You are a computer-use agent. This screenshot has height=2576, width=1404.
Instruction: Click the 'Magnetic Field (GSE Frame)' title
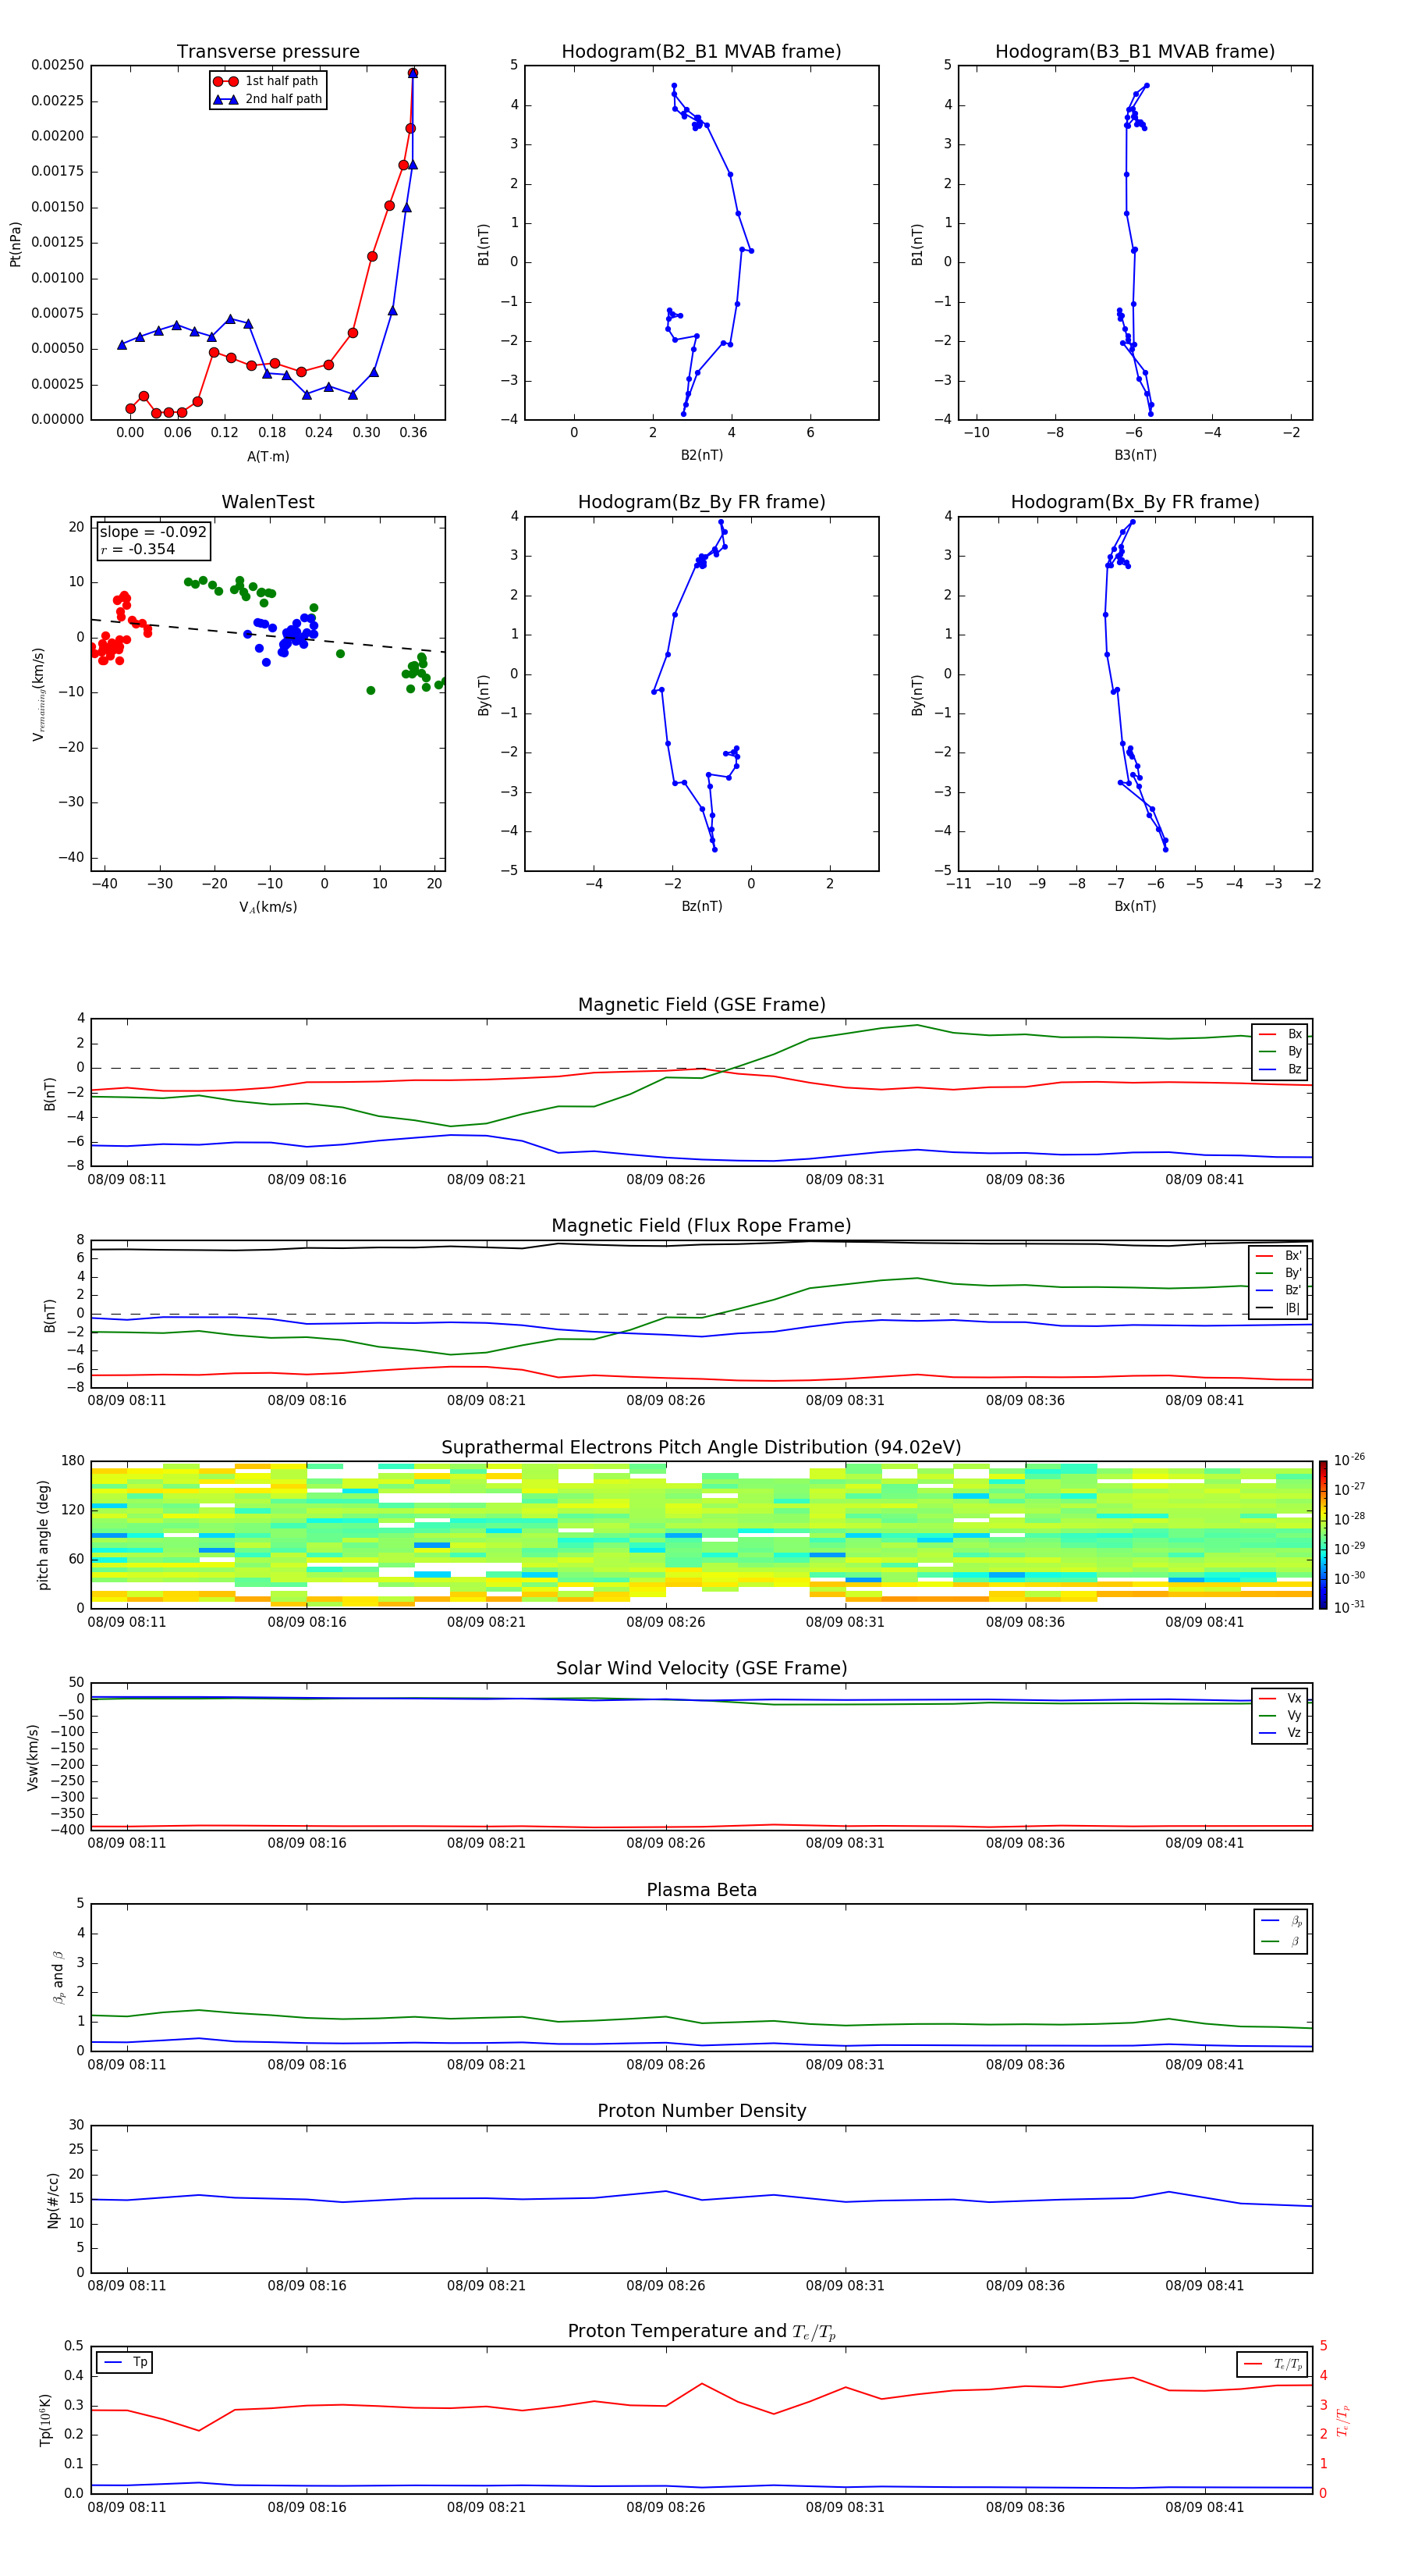pyautogui.click(x=701, y=1005)
